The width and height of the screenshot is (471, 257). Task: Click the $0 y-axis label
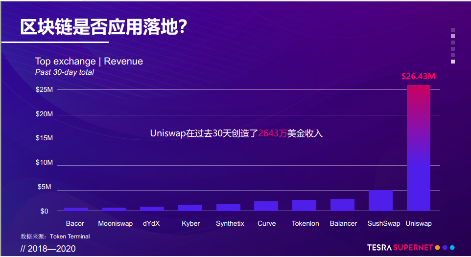point(44,211)
